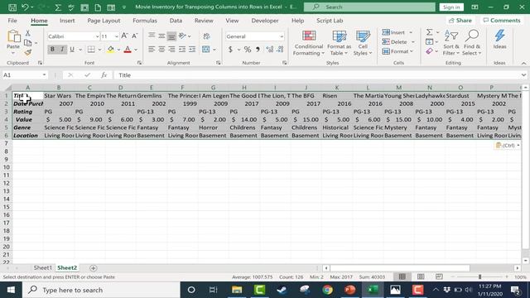Viewport: 530px width, 298px height.
Task: Click the Insert Function fx icon
Action: point(104,75)
